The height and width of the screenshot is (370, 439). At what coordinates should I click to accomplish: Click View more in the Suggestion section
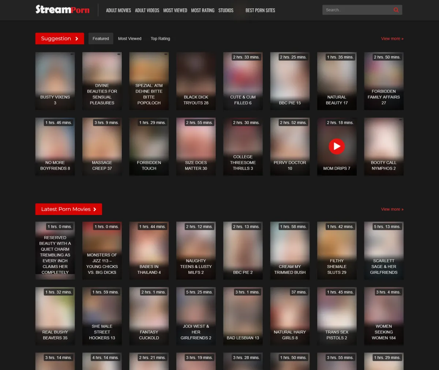[x=392, y=39]
